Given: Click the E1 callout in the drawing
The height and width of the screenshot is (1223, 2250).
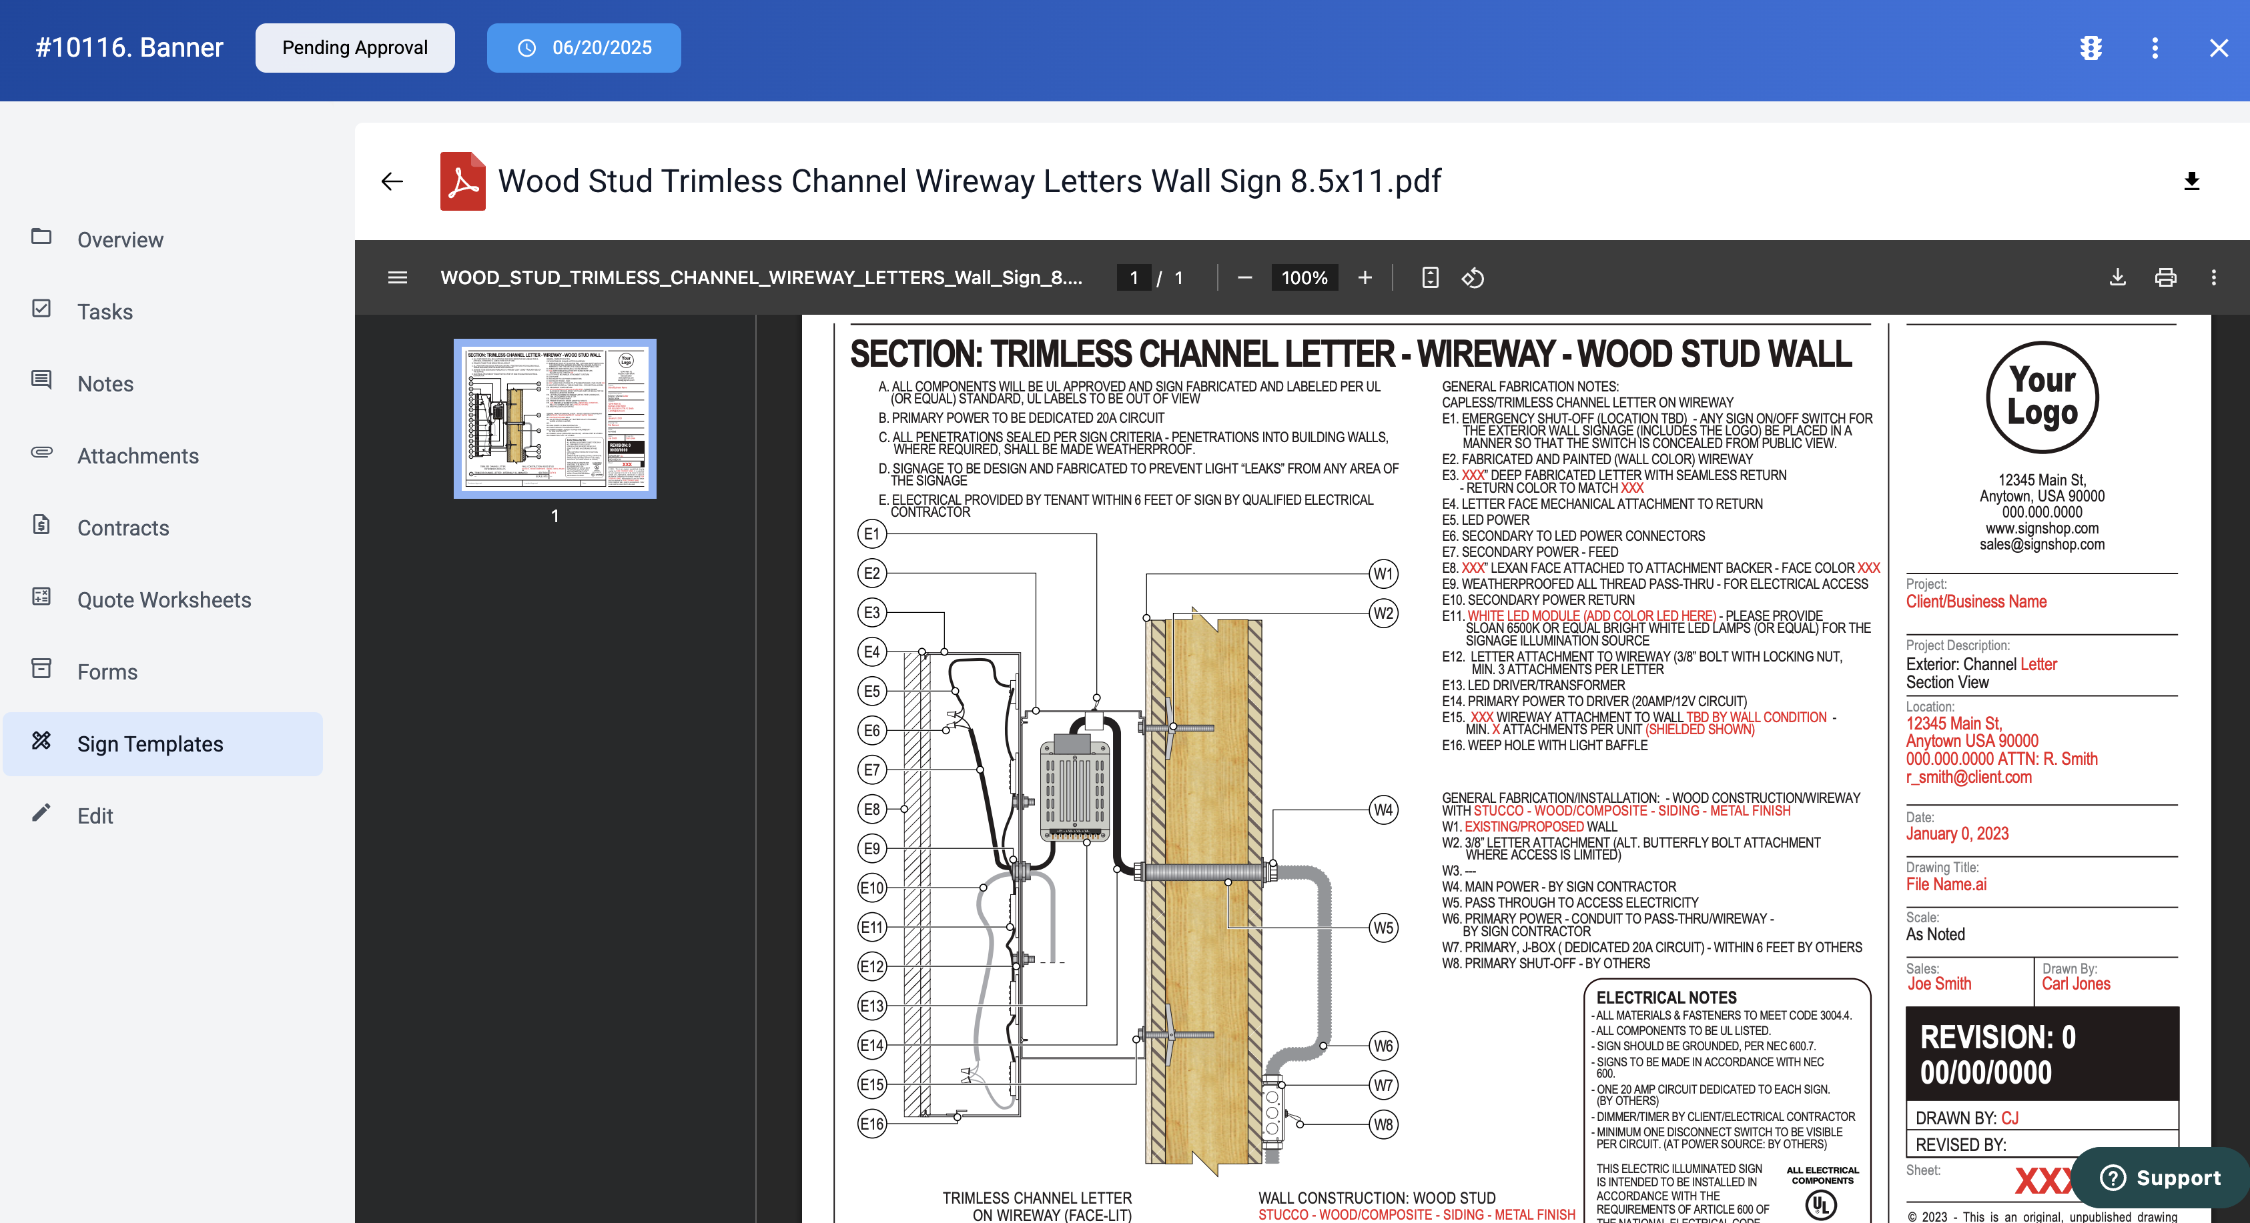Looking at the screenshot, I should click(871, 533).
